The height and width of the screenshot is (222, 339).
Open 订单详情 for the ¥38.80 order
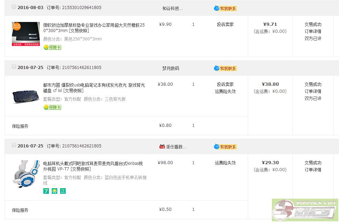(x=313, y=91)
